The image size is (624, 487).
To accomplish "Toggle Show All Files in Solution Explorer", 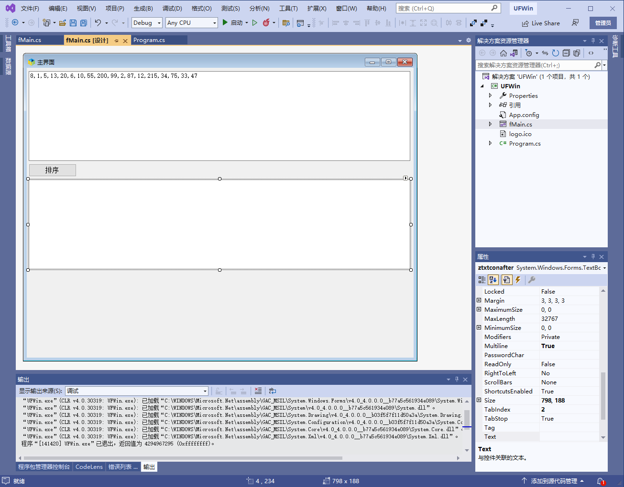I will point(577,53).
